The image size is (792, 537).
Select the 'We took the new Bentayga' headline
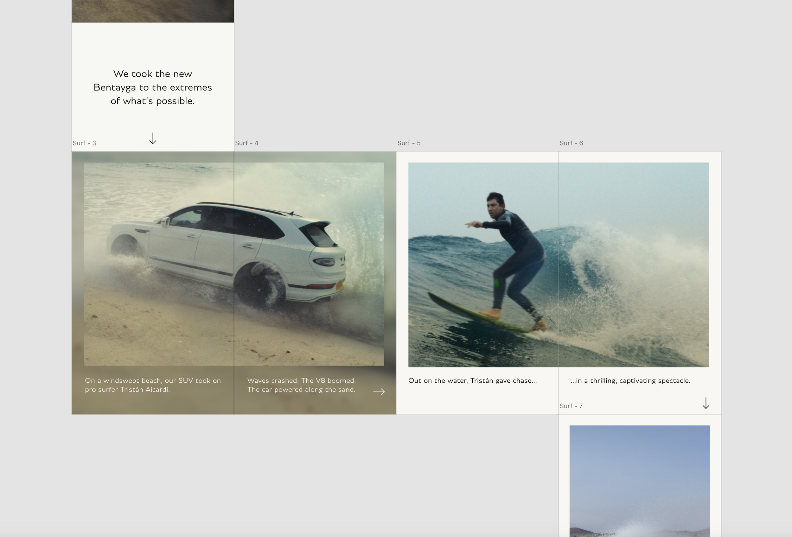[153, 87]
